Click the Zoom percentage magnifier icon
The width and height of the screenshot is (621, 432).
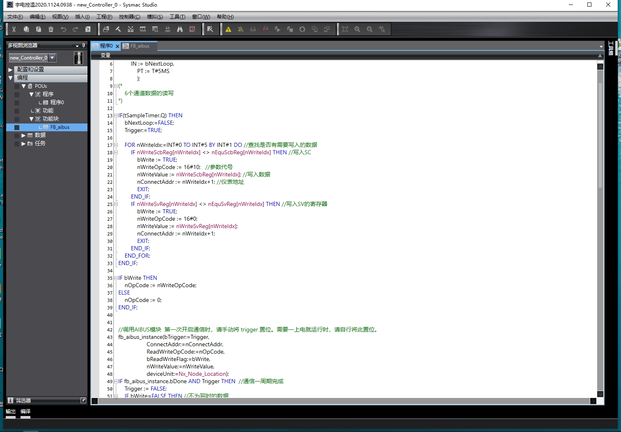pyautogui.click(x=382, y=29)
